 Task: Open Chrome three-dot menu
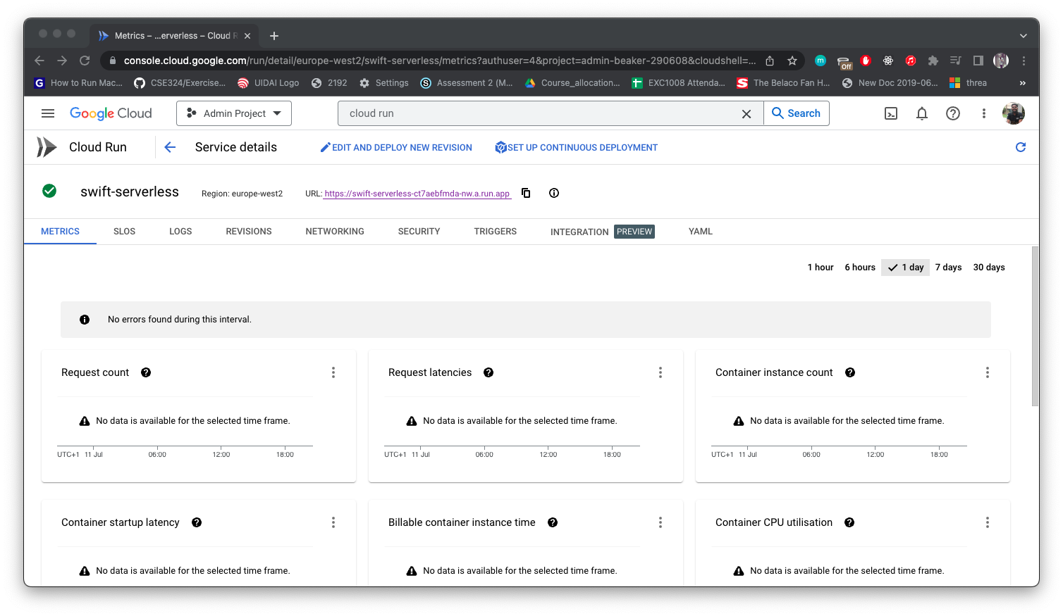click(1024, 61)
